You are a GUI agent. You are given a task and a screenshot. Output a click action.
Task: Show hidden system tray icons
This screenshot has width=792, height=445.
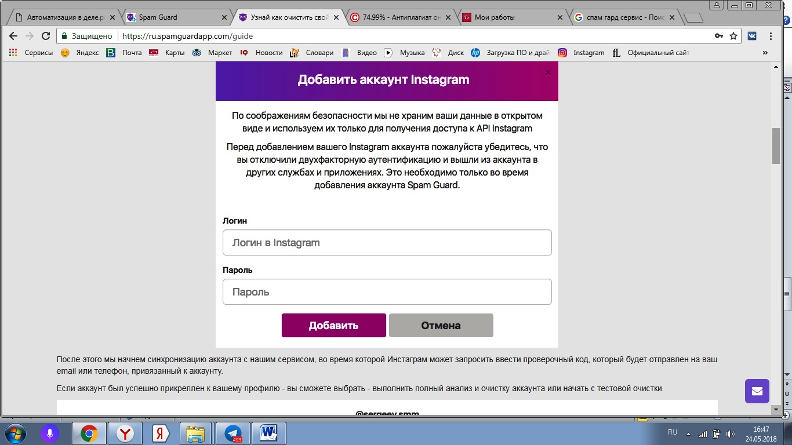(x=688, y=433)
